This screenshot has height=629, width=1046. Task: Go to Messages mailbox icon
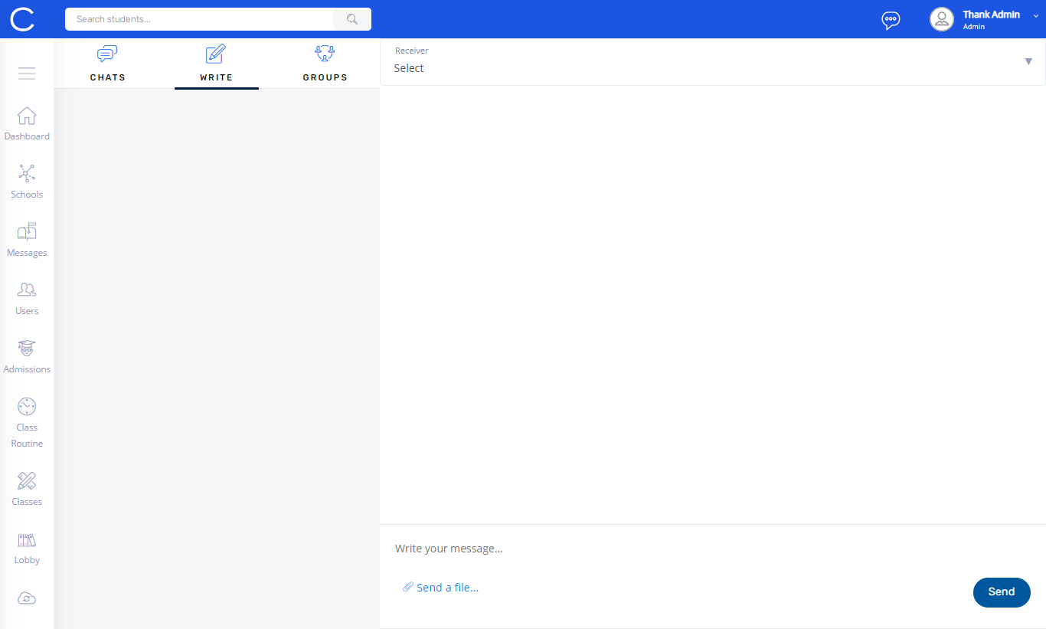27,232
